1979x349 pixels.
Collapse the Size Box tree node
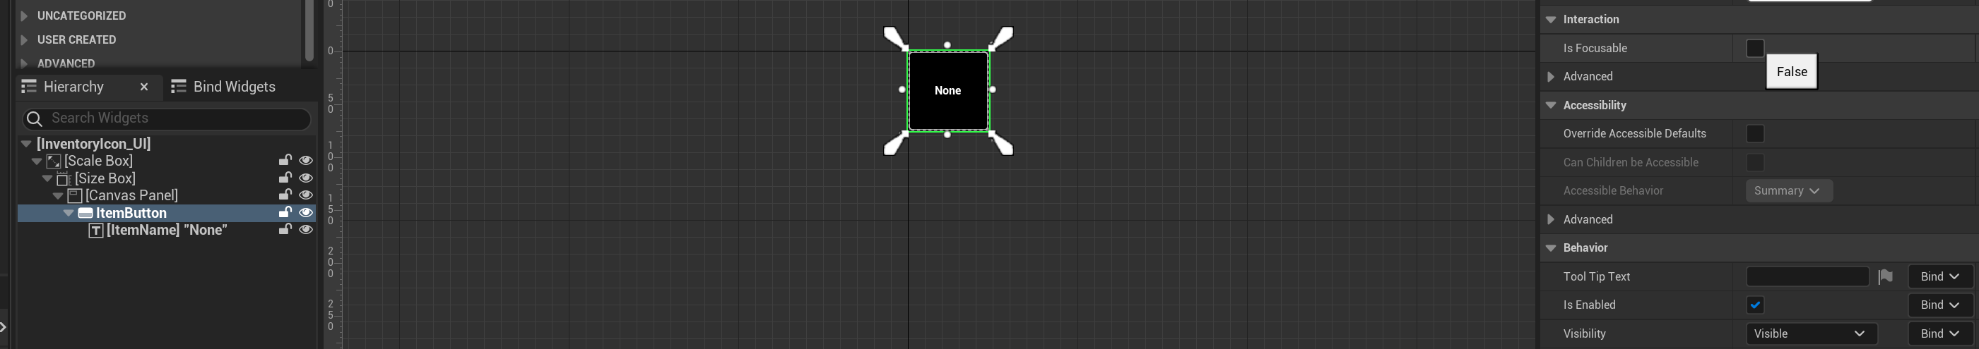click(47, 178)
